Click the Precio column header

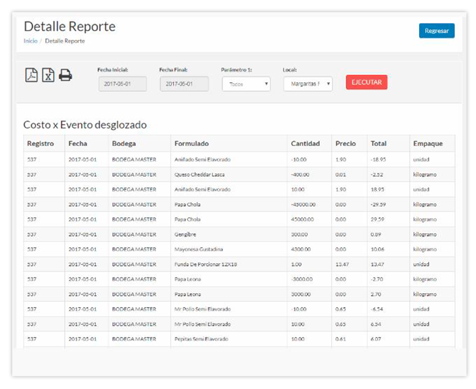tap(346, 144)
